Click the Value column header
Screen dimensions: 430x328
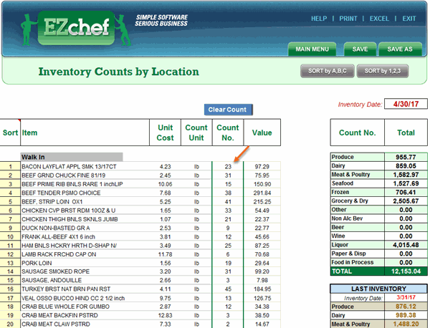click(262, 132)
